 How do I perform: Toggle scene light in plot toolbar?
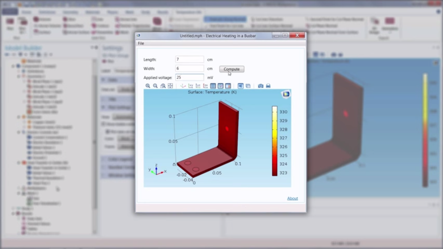pyautogui.click(x=240, y=86)
